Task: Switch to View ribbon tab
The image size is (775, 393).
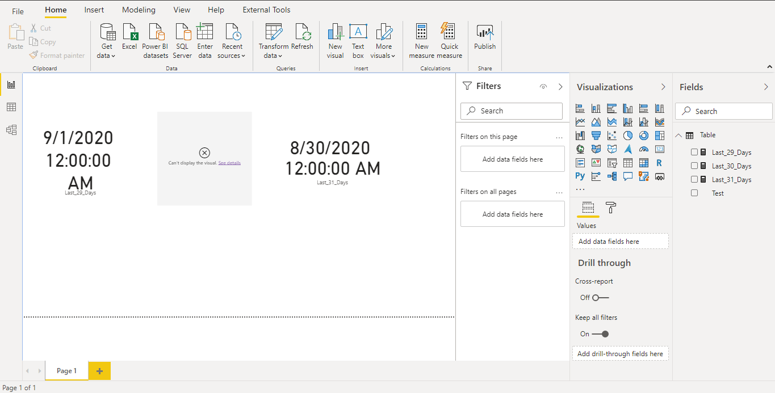Action: coord(182,10)
